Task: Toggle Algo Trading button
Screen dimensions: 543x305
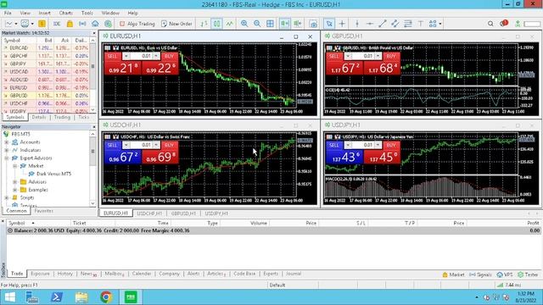Action: pyautogui.click(x=137, y=24)
